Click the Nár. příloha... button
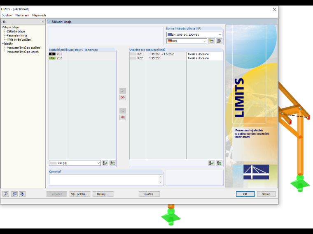Screen dimensions: 313x234 pos(79,194)
